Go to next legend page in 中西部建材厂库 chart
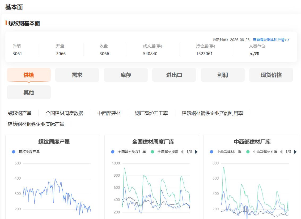Screen dimensions: 301x219 click(295, 152)
